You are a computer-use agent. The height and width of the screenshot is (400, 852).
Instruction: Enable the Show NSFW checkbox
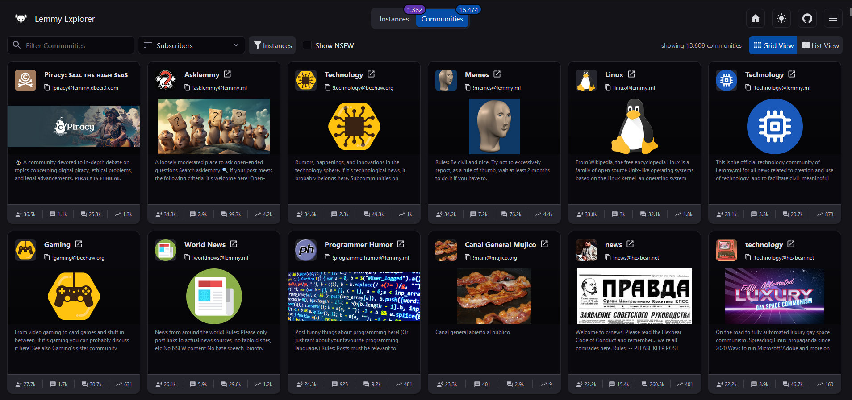(307, 45)
